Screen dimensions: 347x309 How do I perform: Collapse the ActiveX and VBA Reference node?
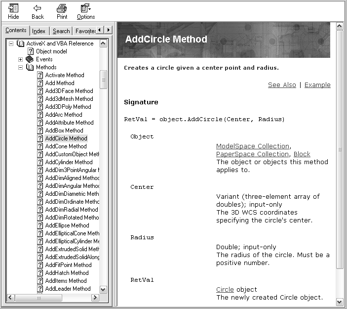[11, 44]
